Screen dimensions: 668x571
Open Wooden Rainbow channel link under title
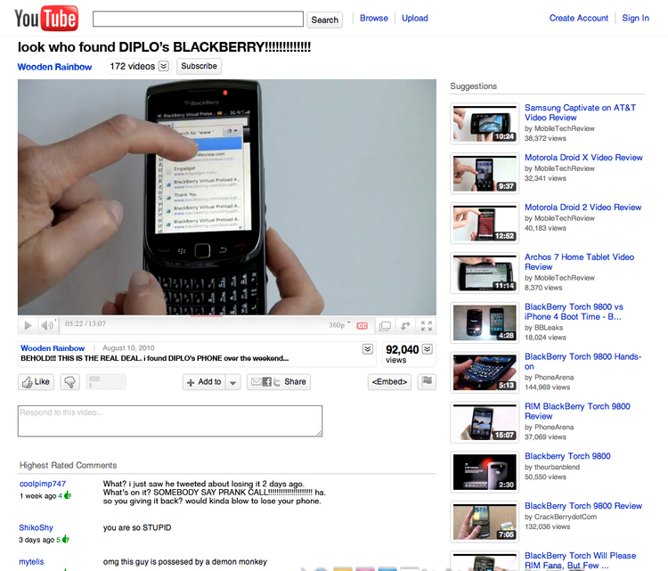tap(54, 67)
